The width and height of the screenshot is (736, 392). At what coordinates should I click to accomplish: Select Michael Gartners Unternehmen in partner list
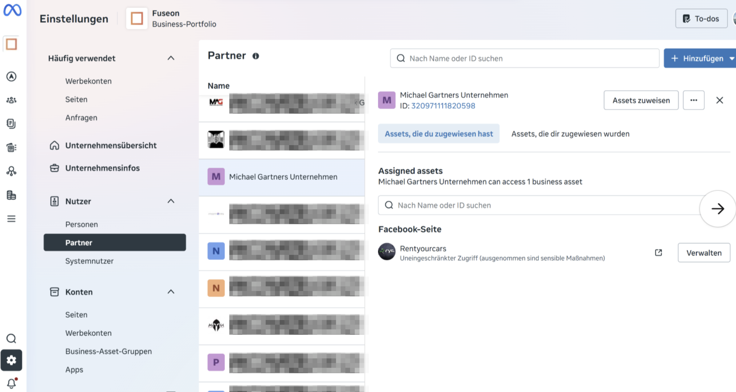point(282,177)
